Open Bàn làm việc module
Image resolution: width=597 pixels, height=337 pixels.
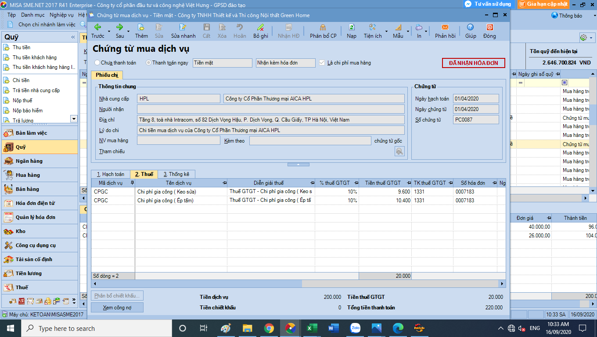click(x=40, y=133)
